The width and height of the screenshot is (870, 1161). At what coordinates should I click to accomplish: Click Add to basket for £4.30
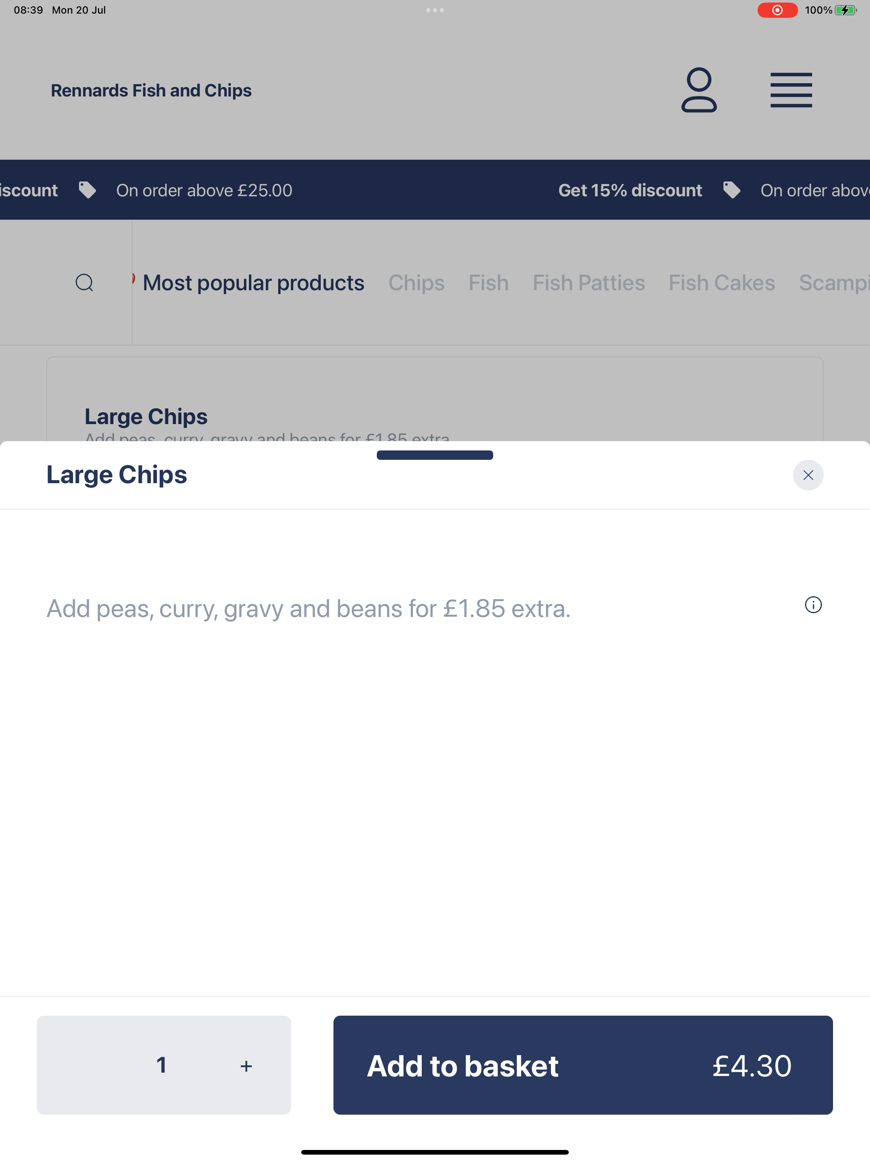582,1065
